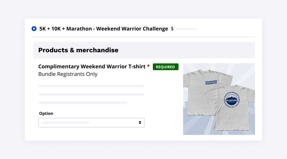
Task: Click the Products & merchandise header
Action: 78,50
